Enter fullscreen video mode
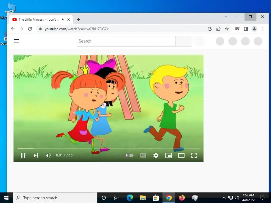The width and height of the screenshot is (271, 203). point(194,155)
